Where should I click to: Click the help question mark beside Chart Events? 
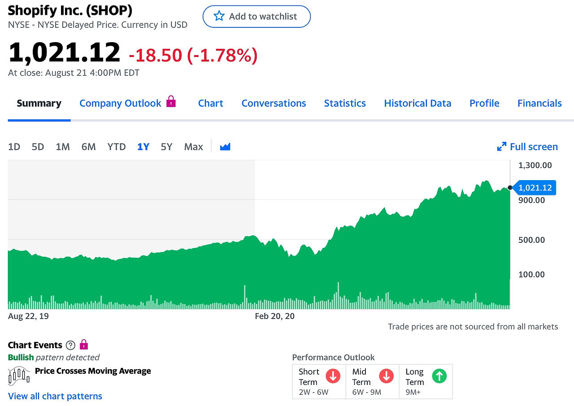(x=70, y=345)
